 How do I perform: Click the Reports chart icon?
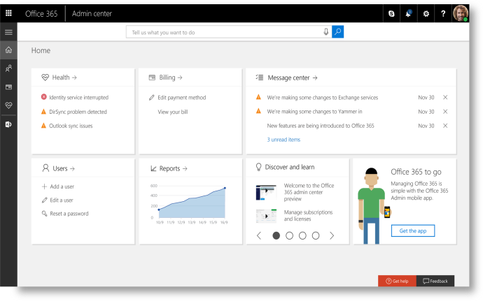[x=153, y=168]
